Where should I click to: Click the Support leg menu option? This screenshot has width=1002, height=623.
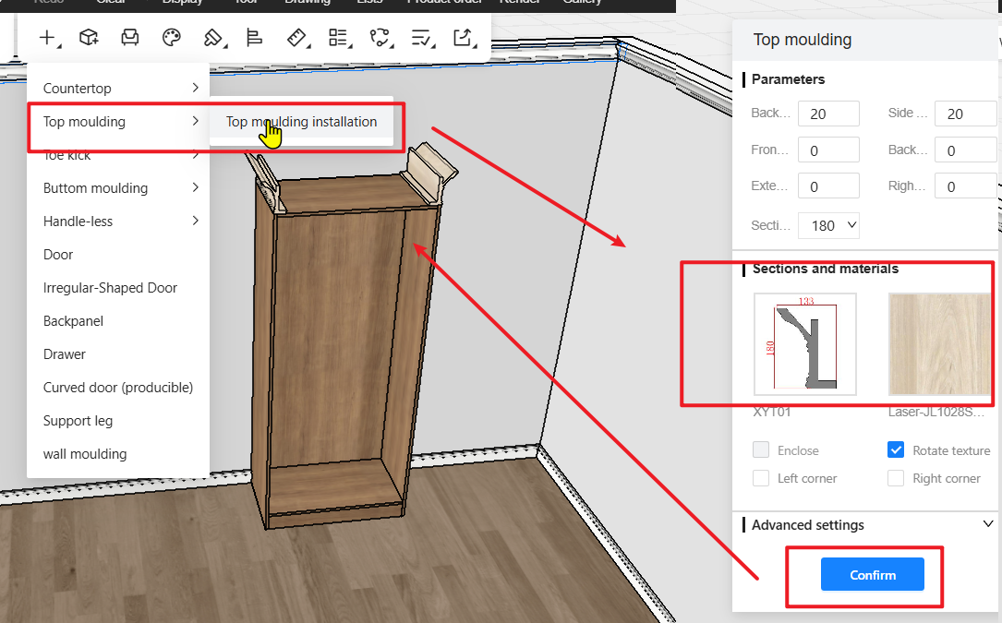click(x=78, y=421)
